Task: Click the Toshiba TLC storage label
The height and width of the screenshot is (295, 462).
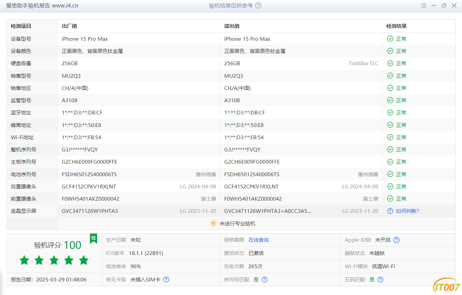Action: point(363,63)
